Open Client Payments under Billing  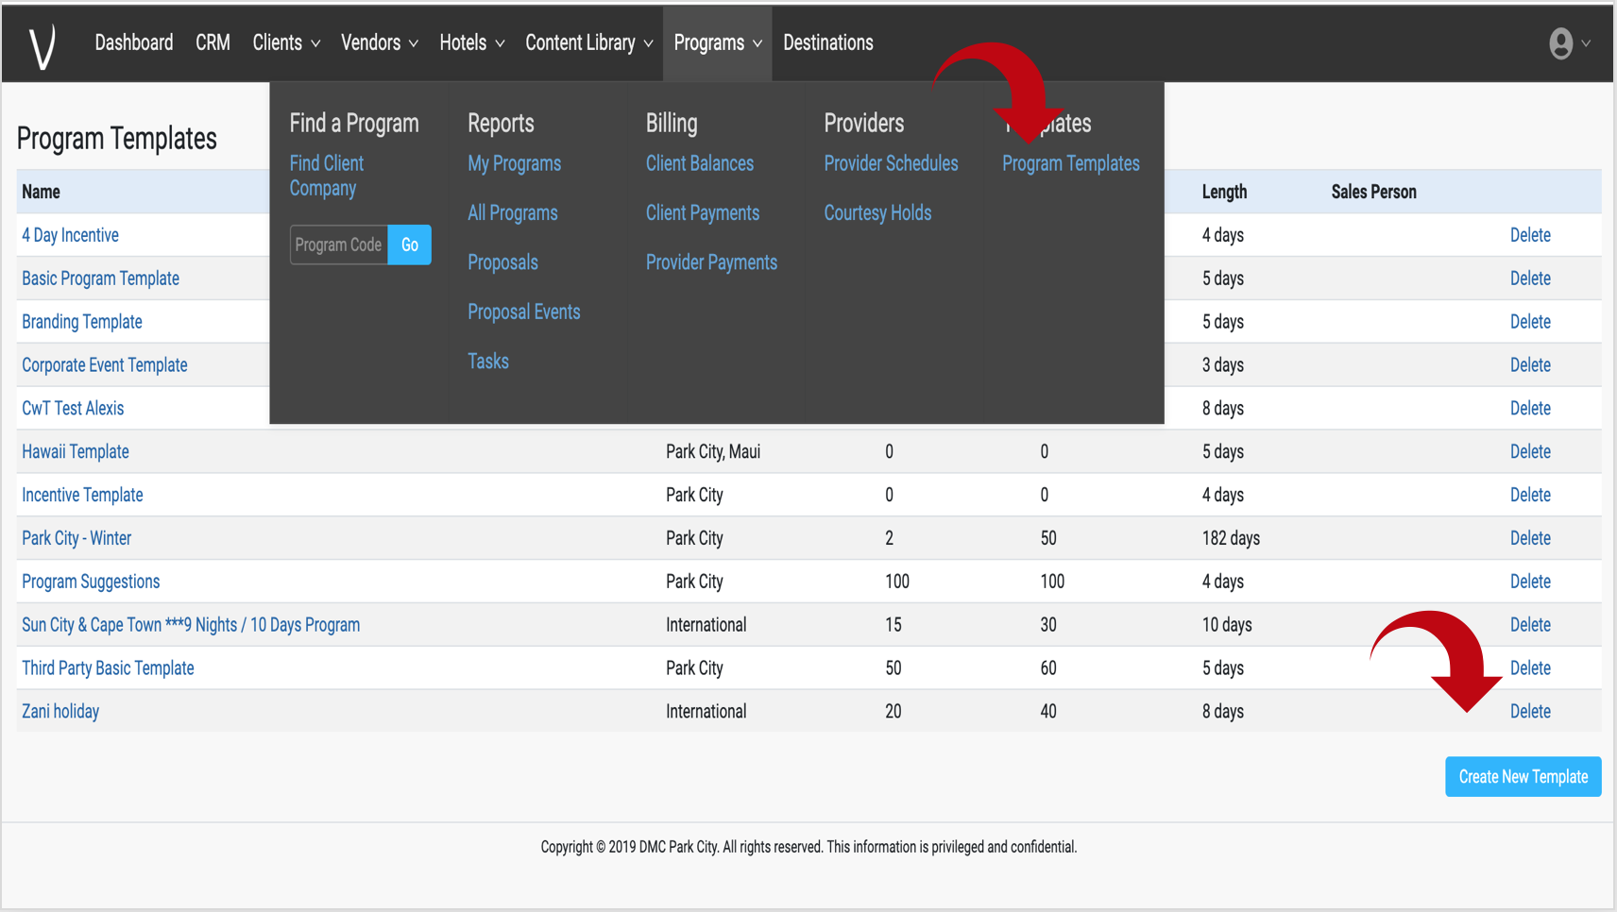pos(703,212)
